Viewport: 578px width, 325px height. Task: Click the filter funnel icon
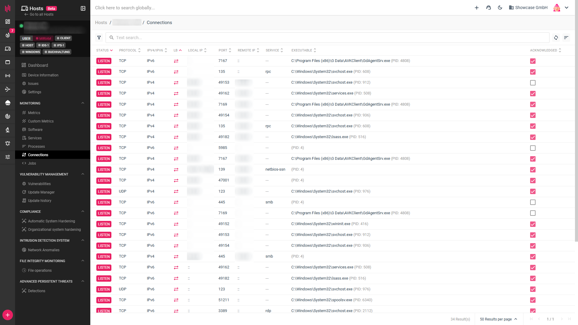(x=99, y=38)
